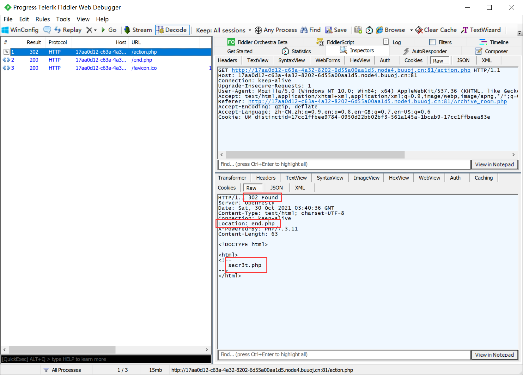Screen dimensions: 523x375
Task: Open the TextWizard tool
Action: pos(481,30)
